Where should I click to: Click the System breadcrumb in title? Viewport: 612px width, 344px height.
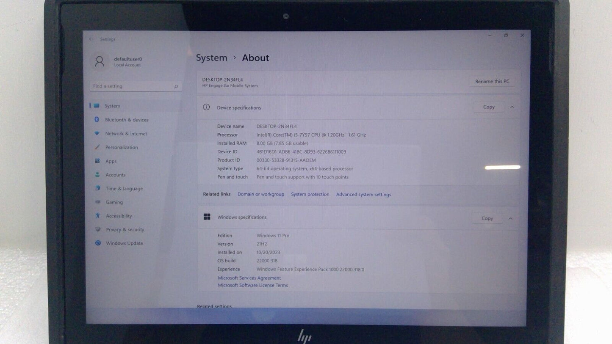(x=212, y=58)
